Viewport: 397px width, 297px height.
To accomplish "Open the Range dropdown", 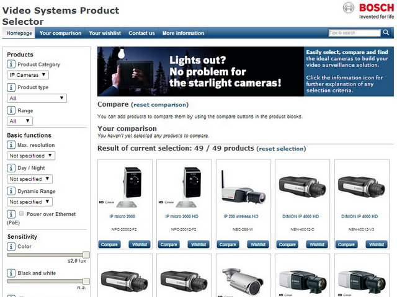I will [x=20, y=121].
